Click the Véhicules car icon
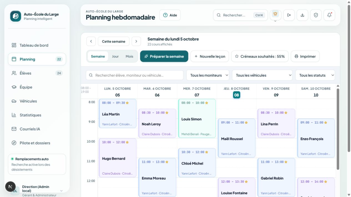The image size is (351, 197). (x=14, y=101)
